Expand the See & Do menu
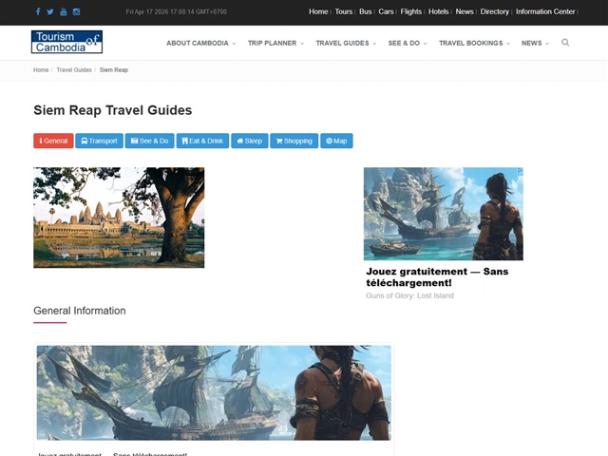This screenshot has height=456, width=608. coord(408,43)
